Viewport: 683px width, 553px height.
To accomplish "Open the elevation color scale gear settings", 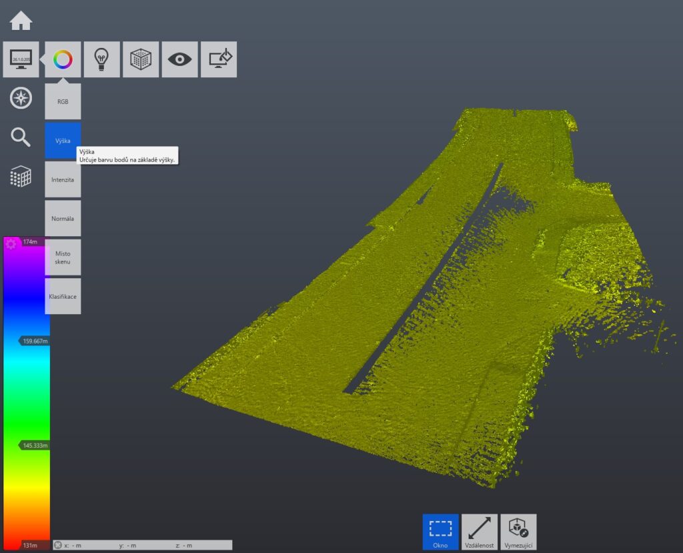I will (11, 244).
